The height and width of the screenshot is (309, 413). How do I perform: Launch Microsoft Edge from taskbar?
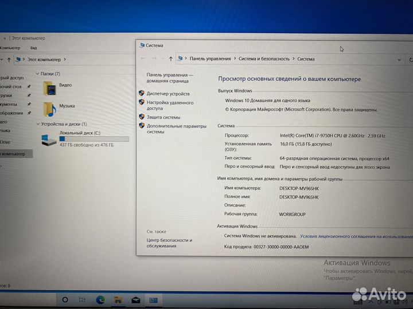[100, 300]
